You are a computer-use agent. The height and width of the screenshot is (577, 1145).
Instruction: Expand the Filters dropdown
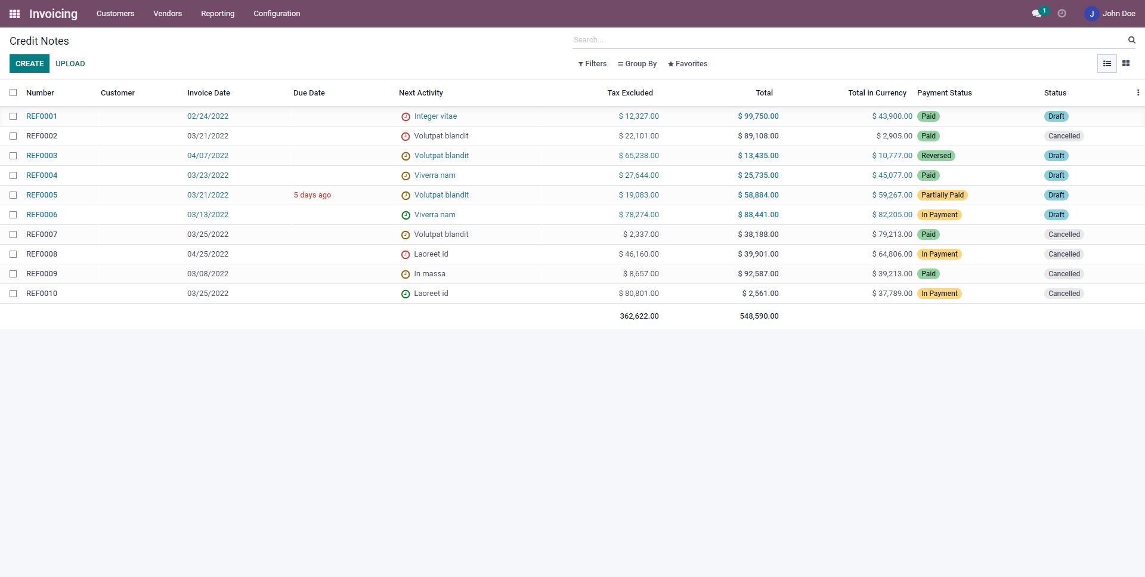[x=592, y=64]
